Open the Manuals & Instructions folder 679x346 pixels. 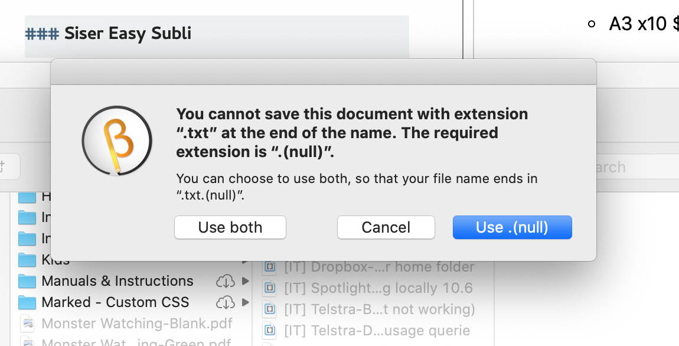(x=117, y=281)
